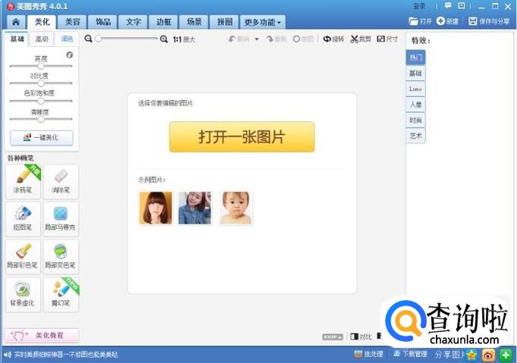The width and height of the screenshot is (517, 363).
Task: Switch to the 拼图 collage tab
Action: tap(224, 22)
